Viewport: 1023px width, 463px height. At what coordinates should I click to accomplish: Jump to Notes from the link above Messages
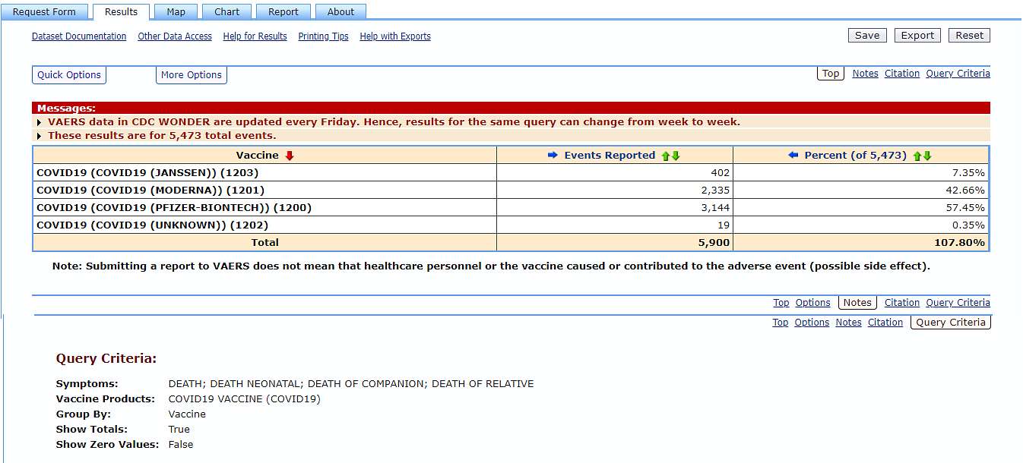tap(865, 74)
